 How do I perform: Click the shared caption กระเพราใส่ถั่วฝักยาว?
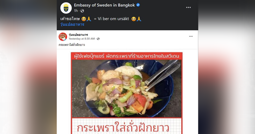[72, 45]
